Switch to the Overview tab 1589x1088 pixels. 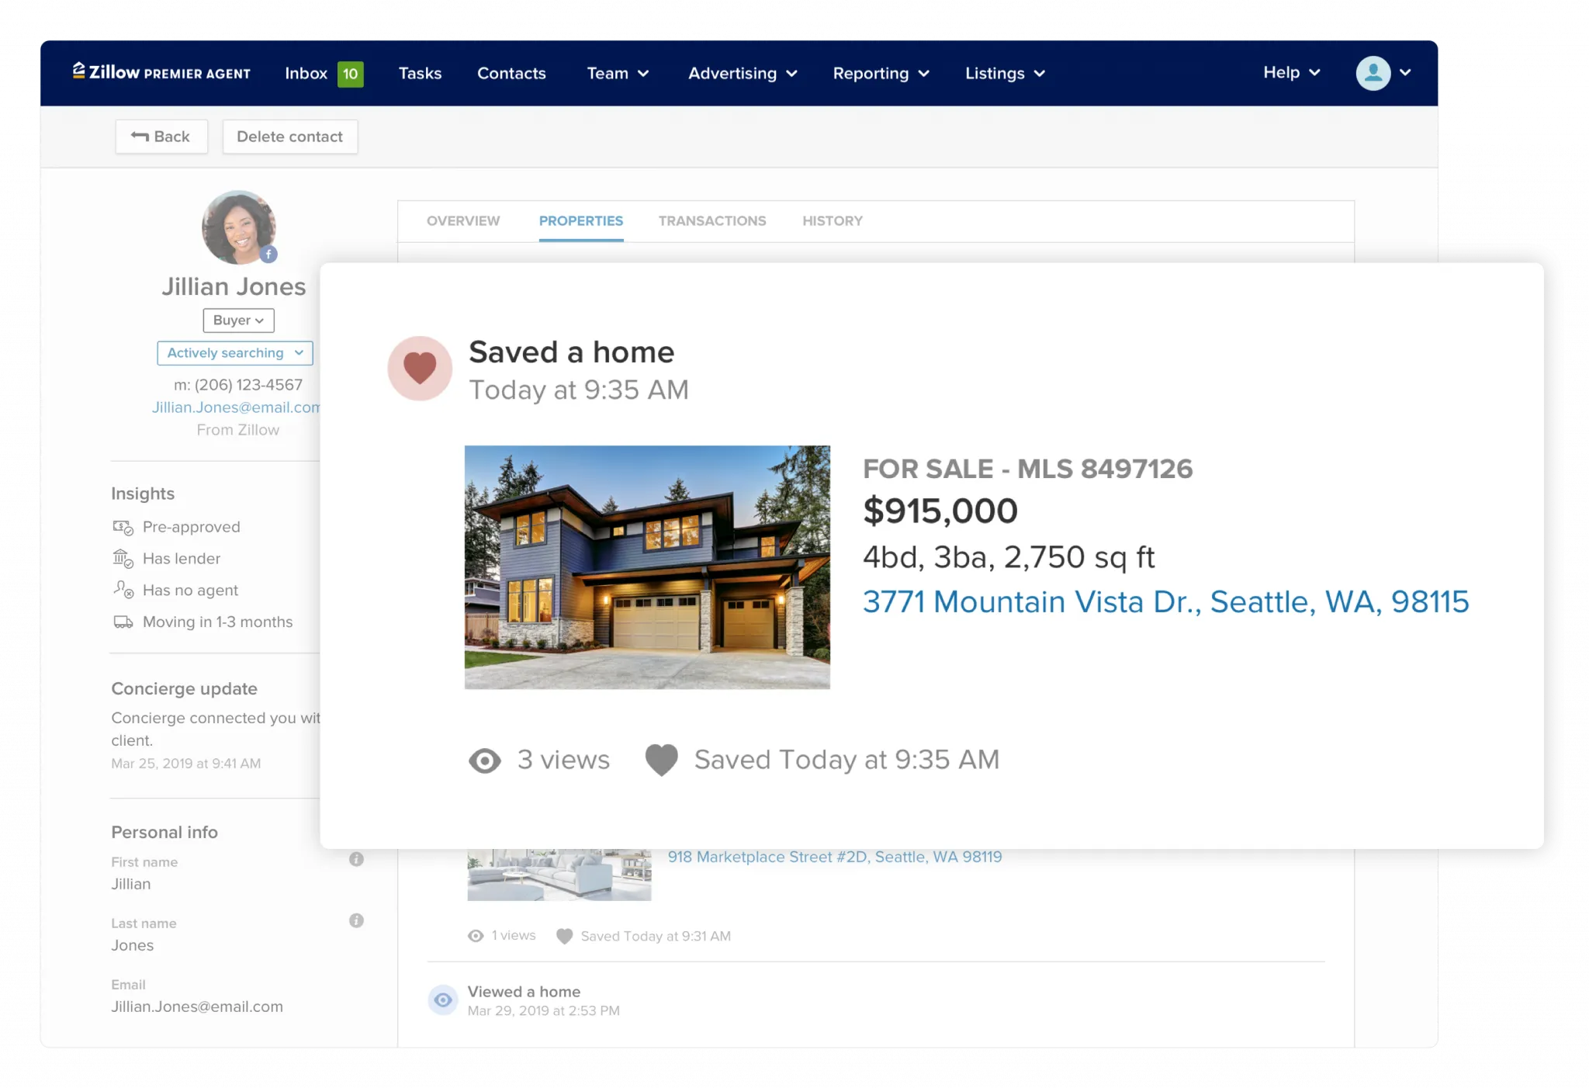tap(464, 220)
